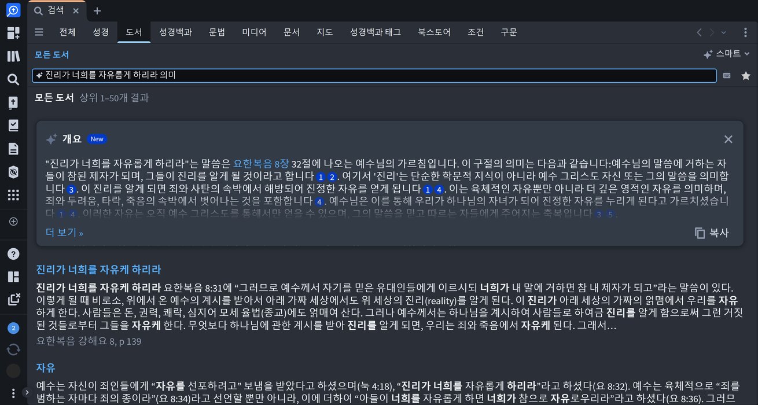This screenshot has height=405, width=758.
Task: Click the apps grid icon in sidebar
Action: click(13, 195)
